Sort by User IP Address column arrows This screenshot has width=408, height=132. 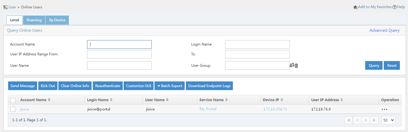click(342, 100)
